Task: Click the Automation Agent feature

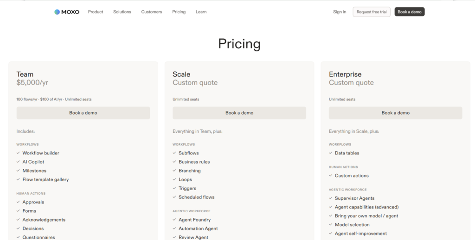Action: click(198, 228)
